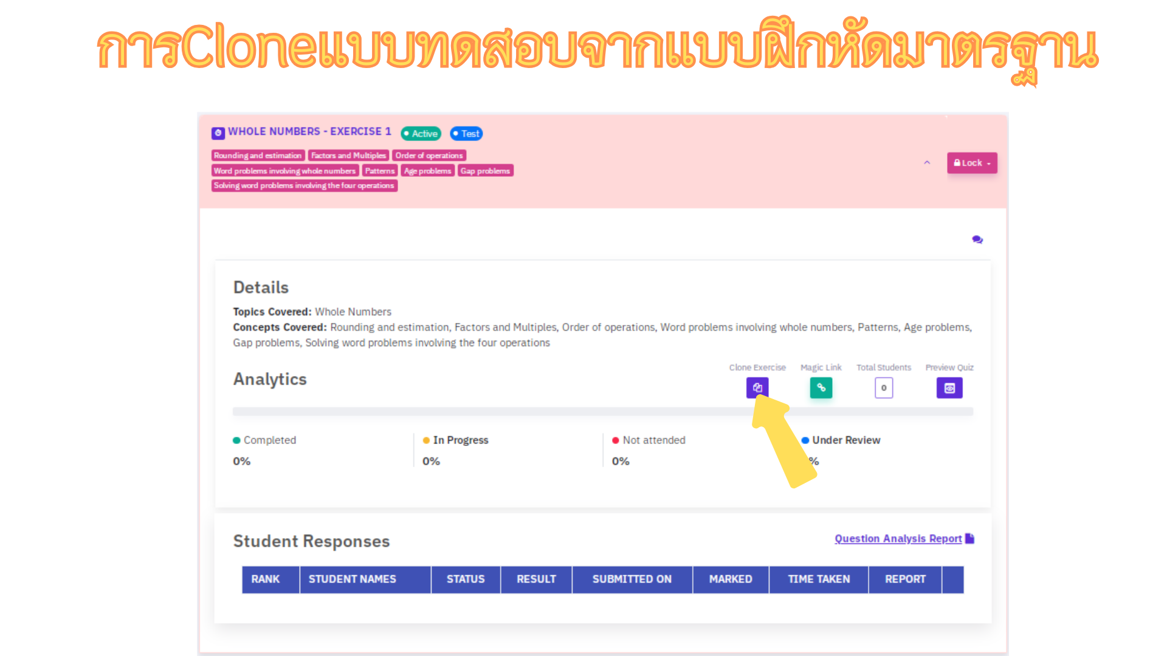Collapse the exercise panel with chevron
1167x656 pixels.
pyautogui.click(x=927, y=163)
